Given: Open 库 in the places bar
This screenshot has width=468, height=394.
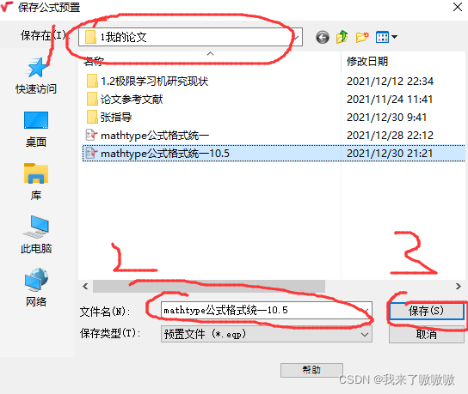Looking at the screenshot, I should tap(36, 182).
